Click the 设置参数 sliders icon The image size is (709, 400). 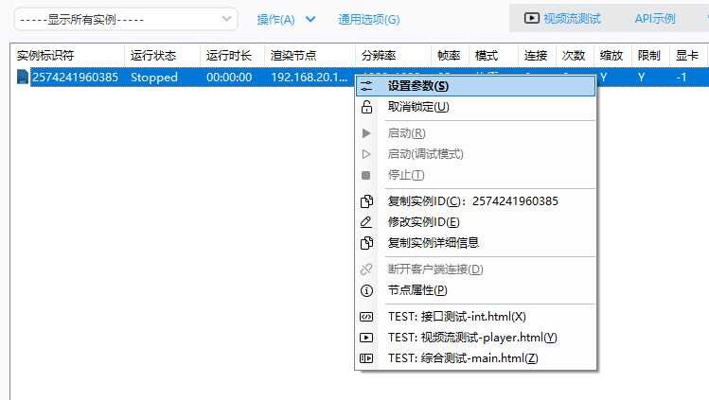point(367,86)
